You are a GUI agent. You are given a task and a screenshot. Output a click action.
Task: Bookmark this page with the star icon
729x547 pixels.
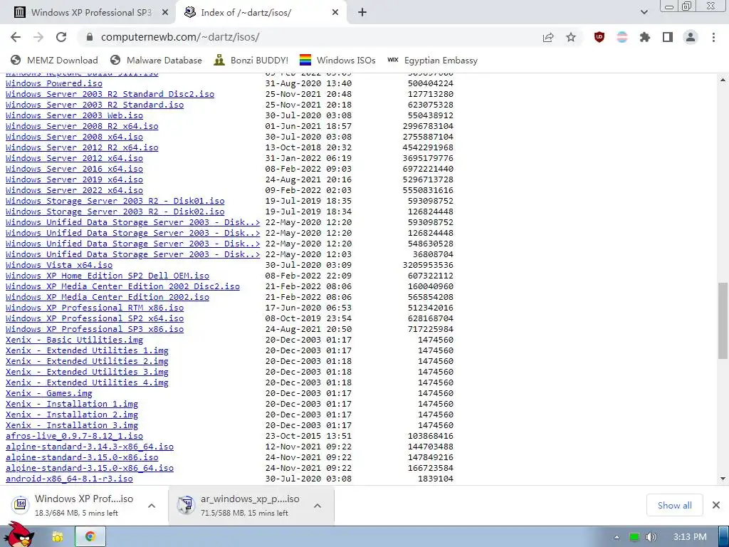click(x=571, y=37)
